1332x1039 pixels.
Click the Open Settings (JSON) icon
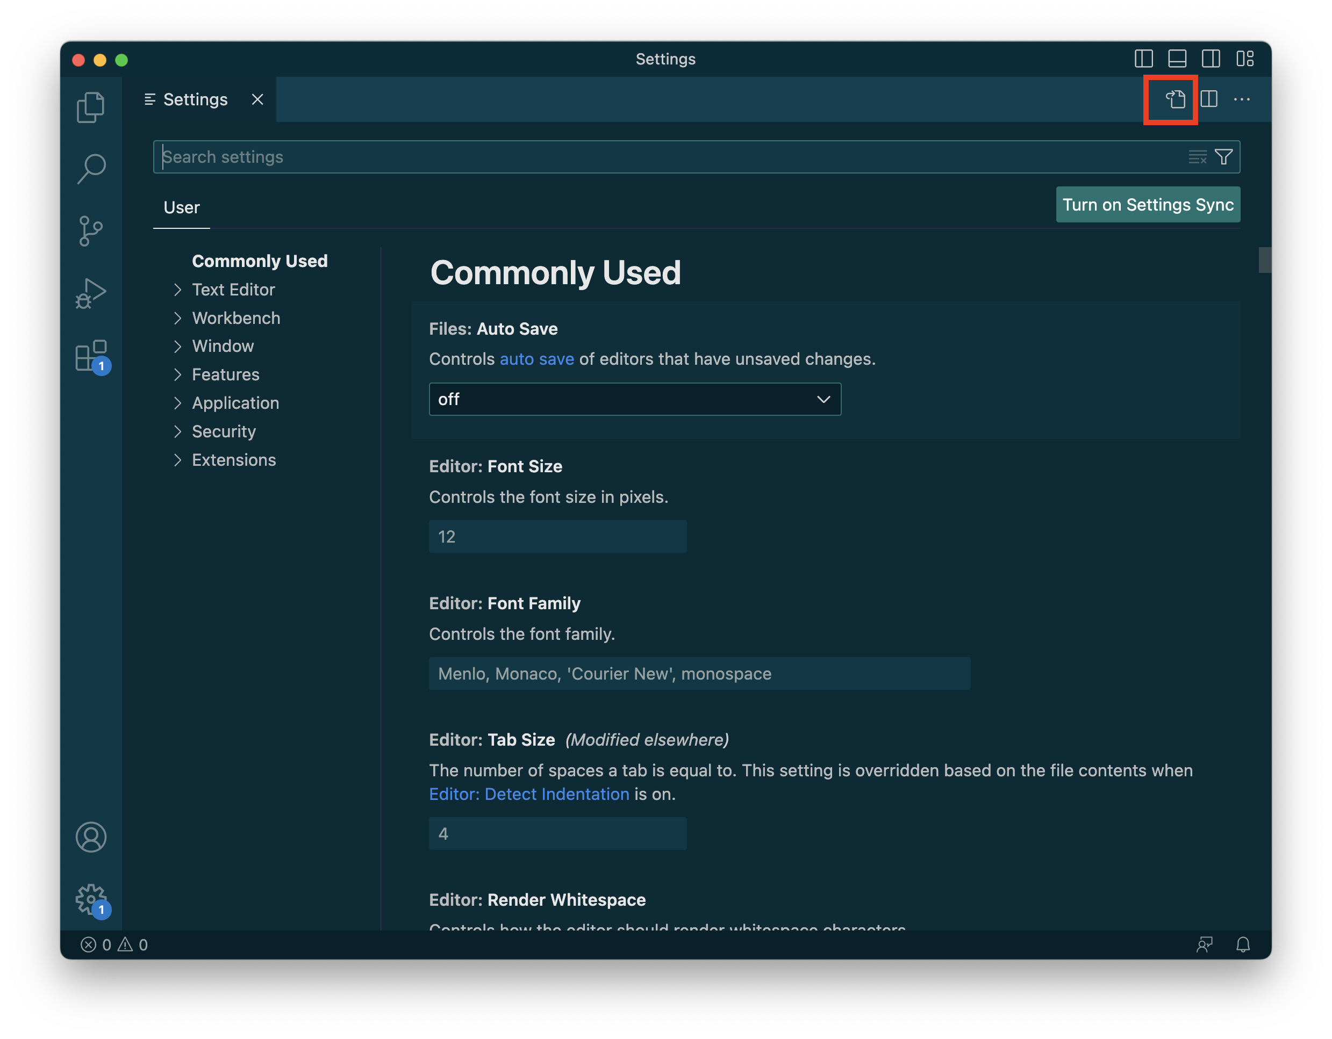pyautogui.click(x=1175, y=99)
